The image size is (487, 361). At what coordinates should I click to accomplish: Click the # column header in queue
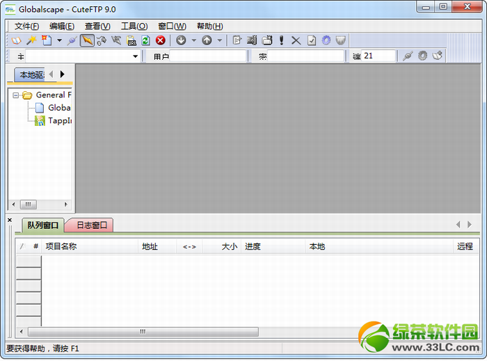click(x=35, y=246)
